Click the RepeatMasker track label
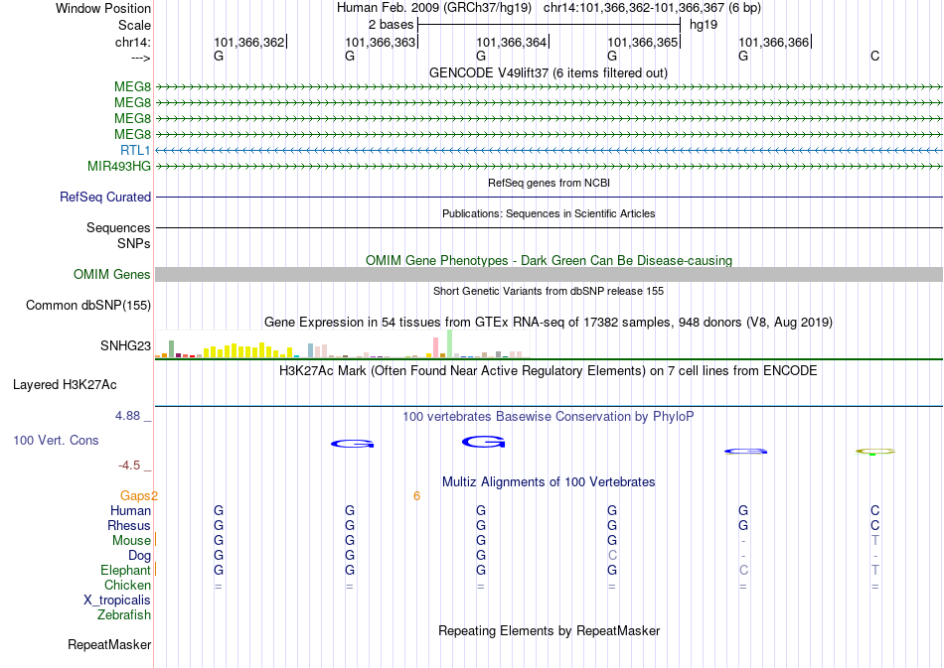This screenshot has height=668, width=944. [x=109, y=645]
